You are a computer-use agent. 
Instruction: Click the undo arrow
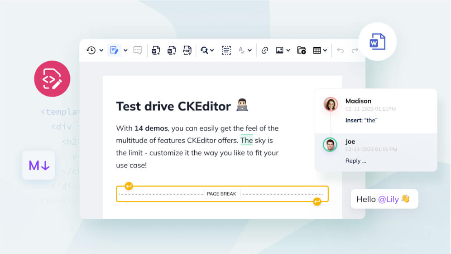click(x=341, y=50)
